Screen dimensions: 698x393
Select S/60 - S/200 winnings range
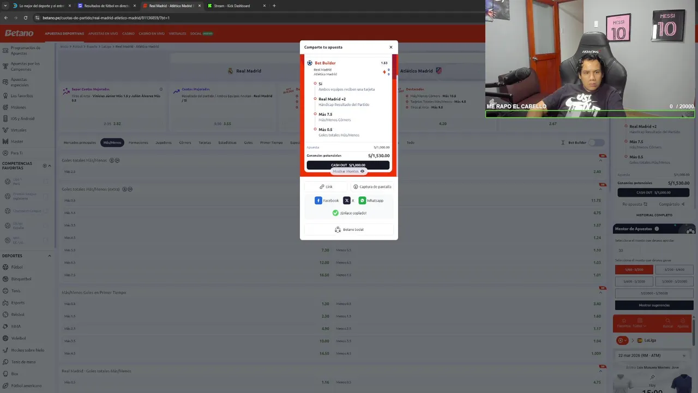pos(634,270)
